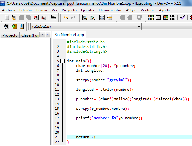The width and height of the screenshot is (192, 146).
Task: Click the Undo arrow icon
Action: click(x=66, y=18)
